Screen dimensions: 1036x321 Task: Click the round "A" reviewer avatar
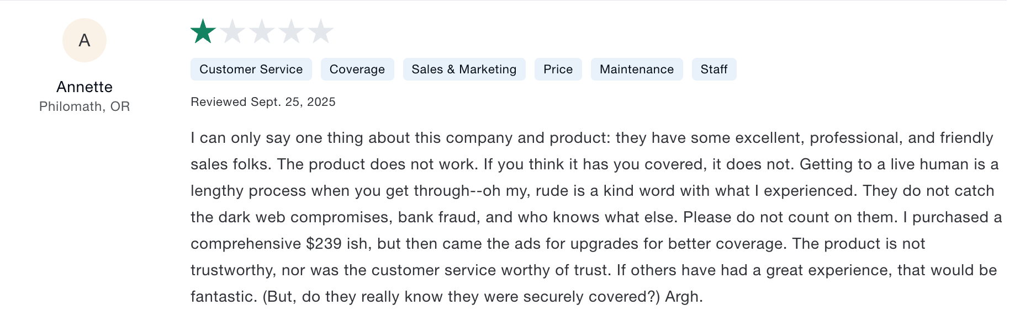click(84, 40)
